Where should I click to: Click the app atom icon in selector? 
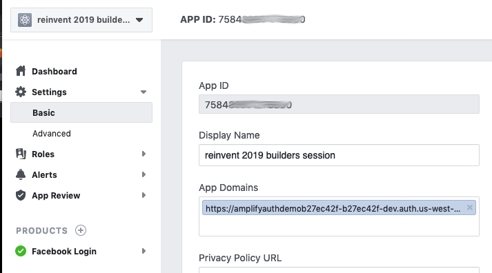[25, 20]
